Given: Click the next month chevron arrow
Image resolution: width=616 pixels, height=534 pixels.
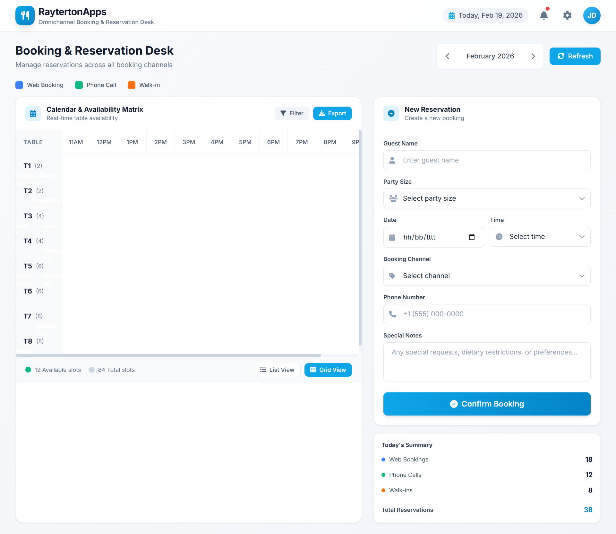Looking at the screenshot, I should click(x=533, y=56).
